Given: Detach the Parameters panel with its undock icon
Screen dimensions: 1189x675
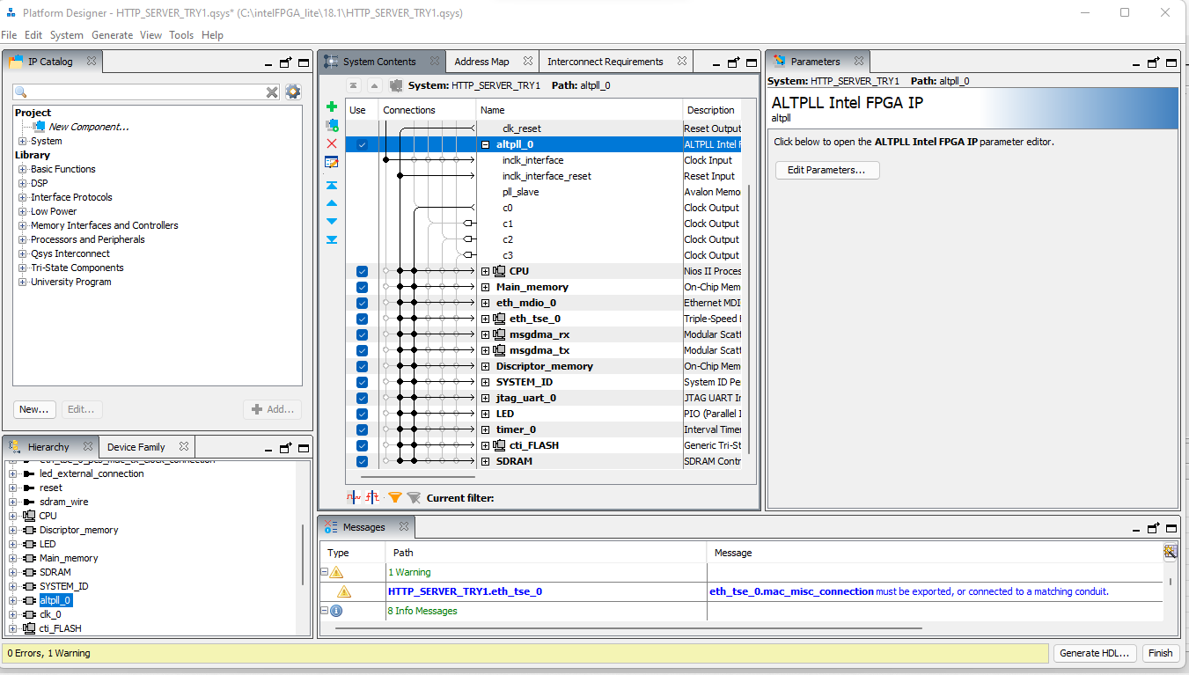Looking at the screenshot, I should pos(1154,62).
